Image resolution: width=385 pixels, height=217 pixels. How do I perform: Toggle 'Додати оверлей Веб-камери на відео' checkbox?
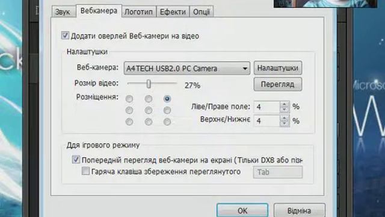pos(65,36)
